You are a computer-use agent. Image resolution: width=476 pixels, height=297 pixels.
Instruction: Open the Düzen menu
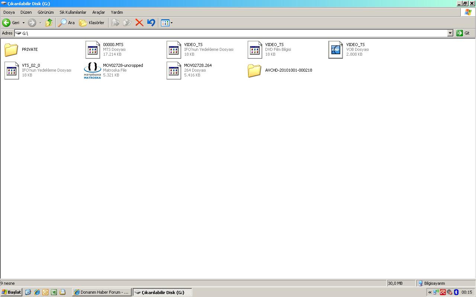tap(26, 12)
